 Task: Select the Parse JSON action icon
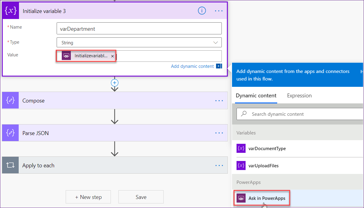10,133
